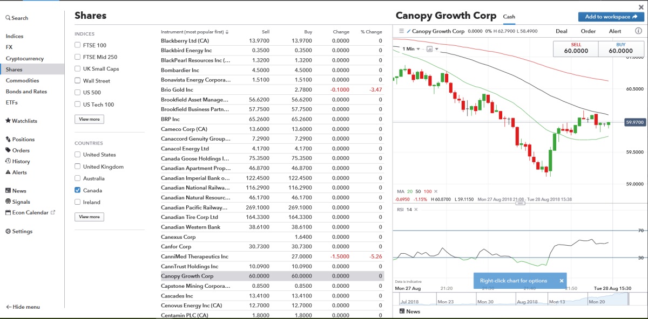Go to Bonds and Rates
648x319 pixels.
coord(26,92)
